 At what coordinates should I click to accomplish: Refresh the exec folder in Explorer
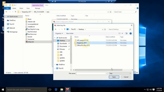pos(110,12)
